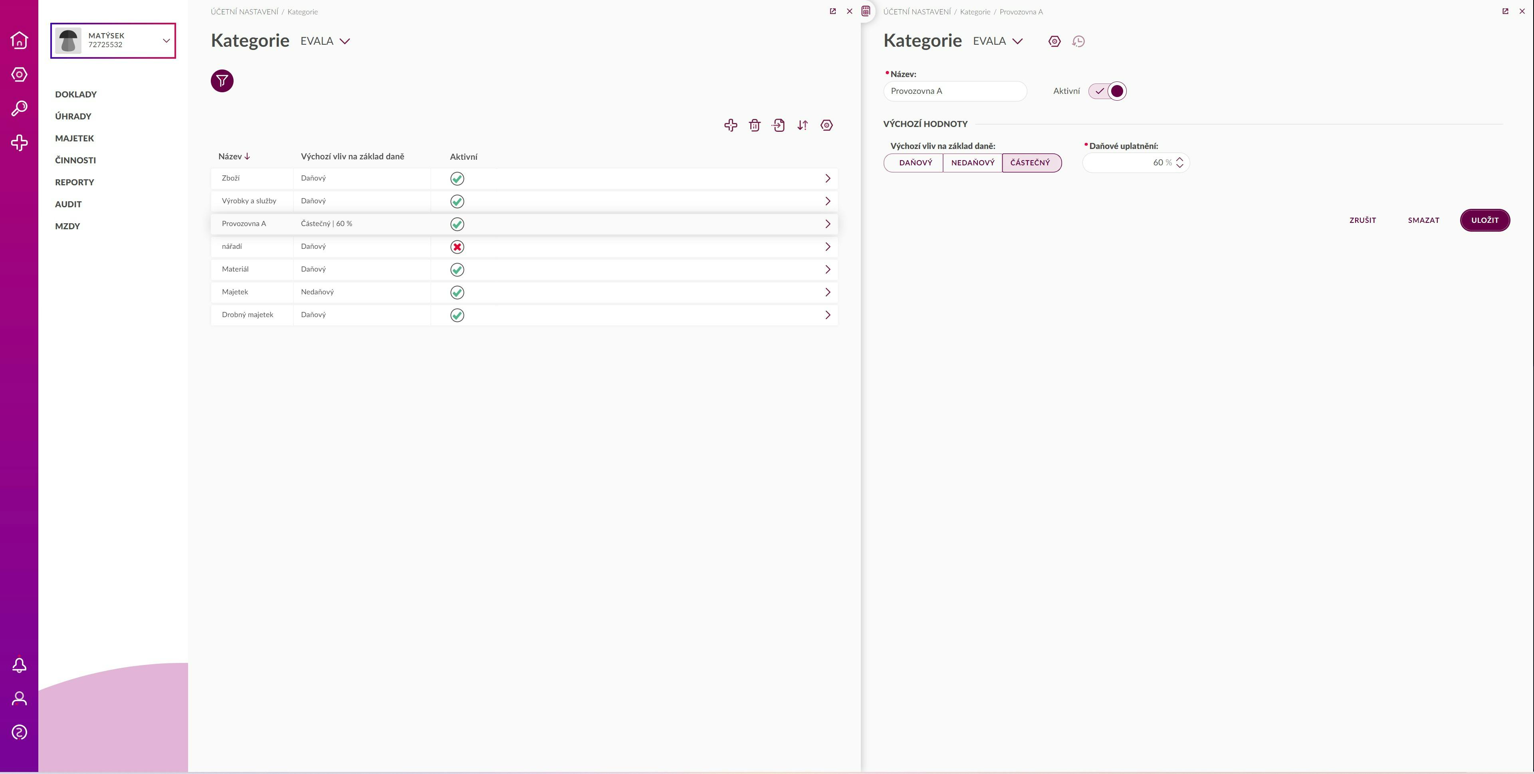1534x774 pixels.
Task: Click ULOŽIT save button
Action: click(1484, 220)
